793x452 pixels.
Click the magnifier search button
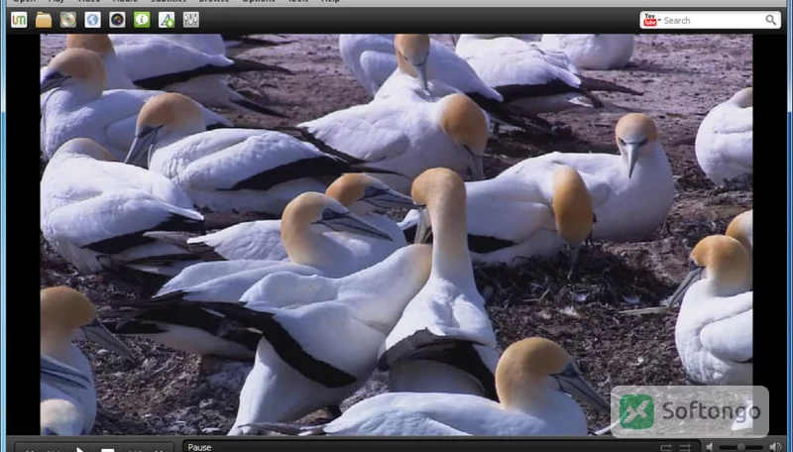pyautogui.click(x=771, y=20)
